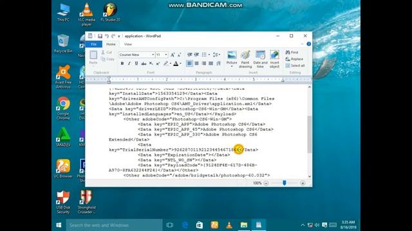
Task: Insert a Paint drawing
Action: click(245, 60)
